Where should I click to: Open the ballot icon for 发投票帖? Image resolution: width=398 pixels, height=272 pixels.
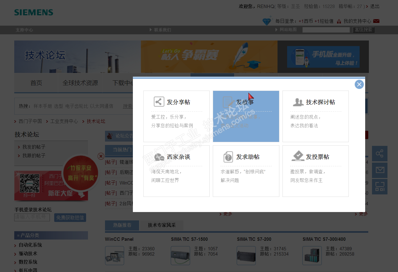[x=298, y=156]
